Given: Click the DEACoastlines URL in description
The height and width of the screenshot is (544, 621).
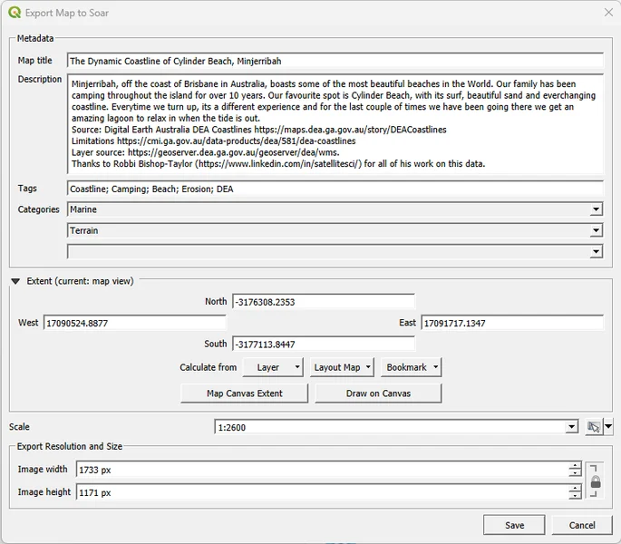Looking at the screenshot, I should point(350,130).
